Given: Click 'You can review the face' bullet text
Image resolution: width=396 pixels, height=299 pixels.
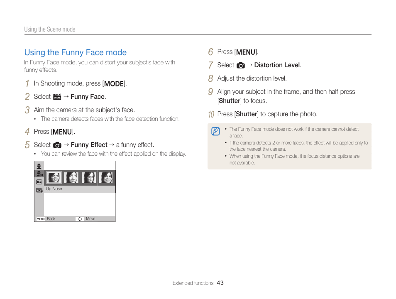Looking at the screenshot, I should (x=113, y=154).
